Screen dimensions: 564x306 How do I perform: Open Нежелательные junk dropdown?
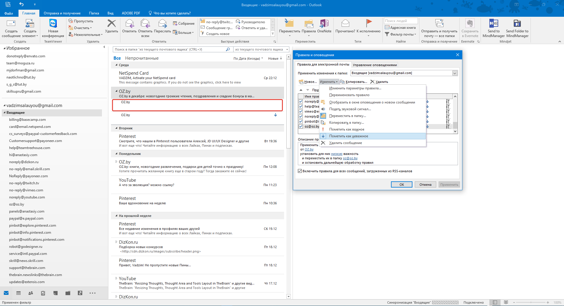pyautogui.click(x=85, y=35)
